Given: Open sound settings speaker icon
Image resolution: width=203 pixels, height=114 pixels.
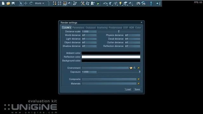Looking at the screenshot, I should 70,3.
